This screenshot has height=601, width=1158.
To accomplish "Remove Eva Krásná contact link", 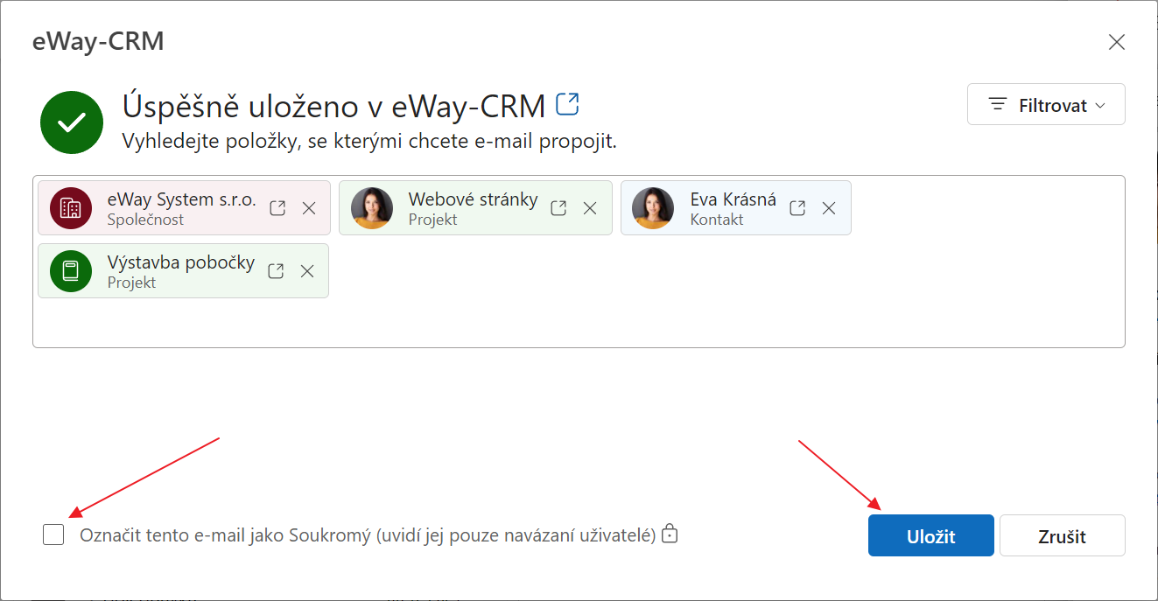I will (x=829, y=208).
